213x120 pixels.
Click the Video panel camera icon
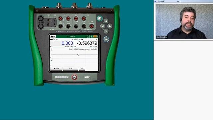(178, 1)
